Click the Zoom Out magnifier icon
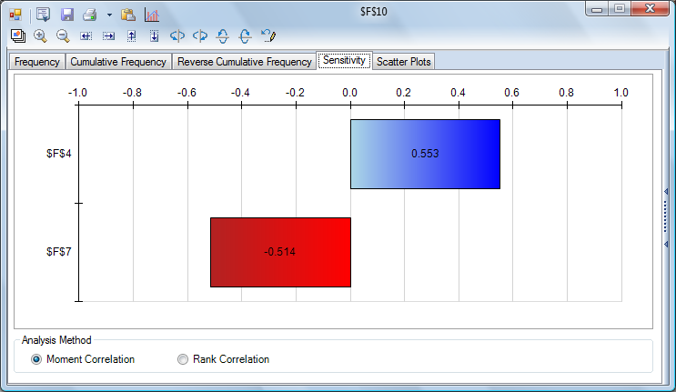676x392 pixels. point(63,36)
